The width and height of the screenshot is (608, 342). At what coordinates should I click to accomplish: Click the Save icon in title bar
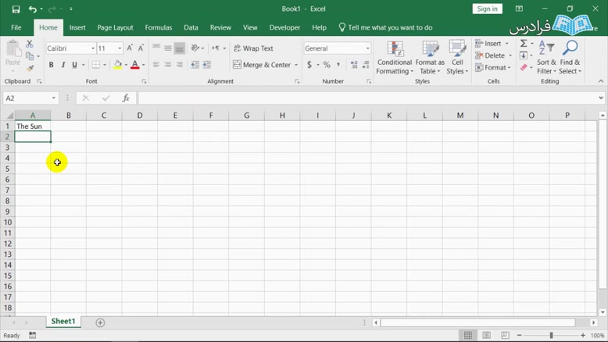coord(16,9)
